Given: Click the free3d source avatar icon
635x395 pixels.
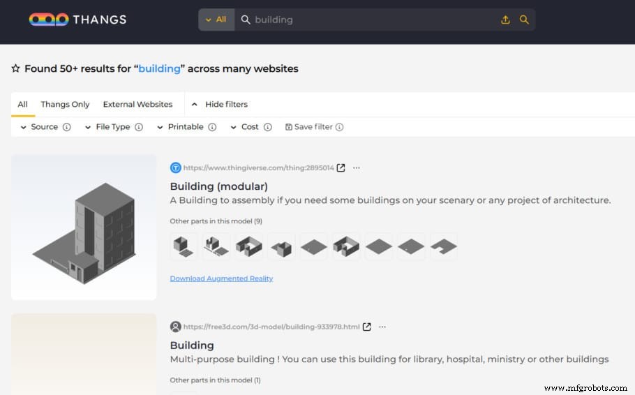Looking at the screenshot, I should click(175, 327).
